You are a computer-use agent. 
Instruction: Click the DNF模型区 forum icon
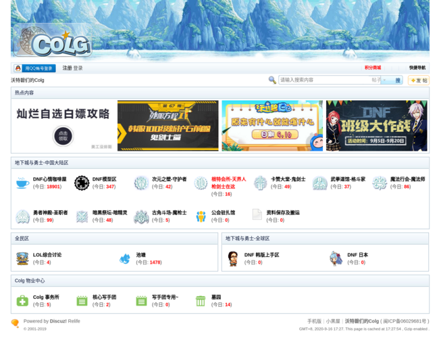[82, 183]
